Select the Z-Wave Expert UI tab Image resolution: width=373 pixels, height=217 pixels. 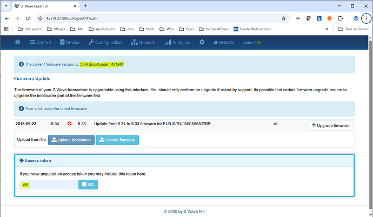point(45,6)
